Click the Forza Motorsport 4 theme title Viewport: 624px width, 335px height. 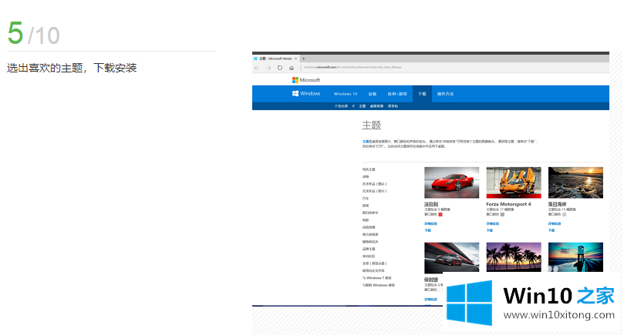pos(508,204)
